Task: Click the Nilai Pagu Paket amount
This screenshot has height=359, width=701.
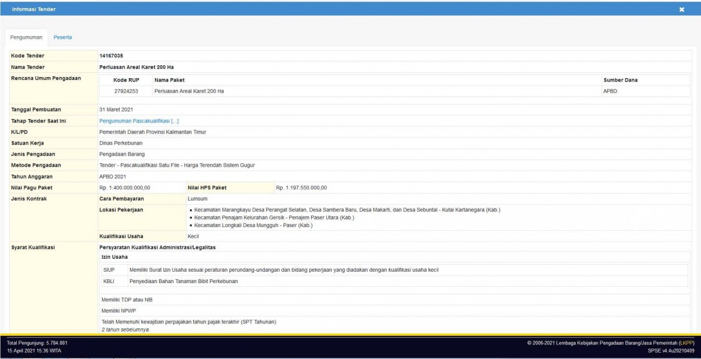Action: point(125,188)
